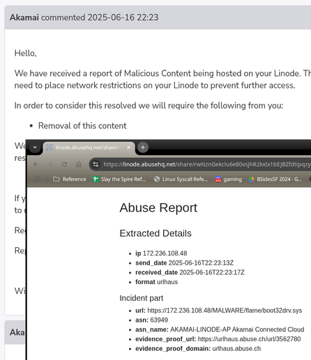This screenshot has height=360, width=311.
Task: Click the Abuse Report heading
Action: click(158, 208)
